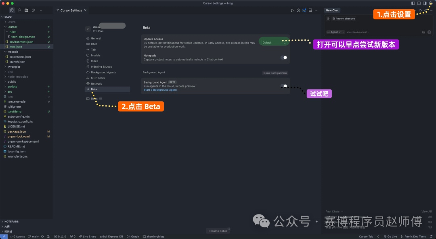436x239 pixels.
Task: Click View All past chats link
Action: 426,212
